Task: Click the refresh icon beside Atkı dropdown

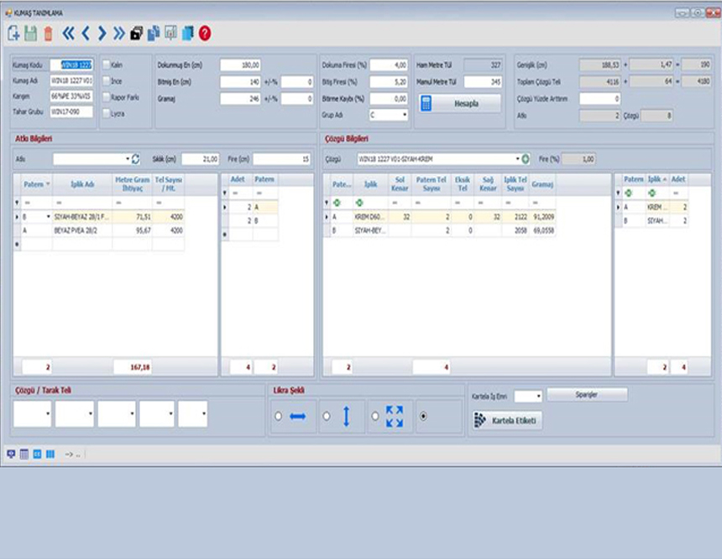Action: click(x=136, y=158)
